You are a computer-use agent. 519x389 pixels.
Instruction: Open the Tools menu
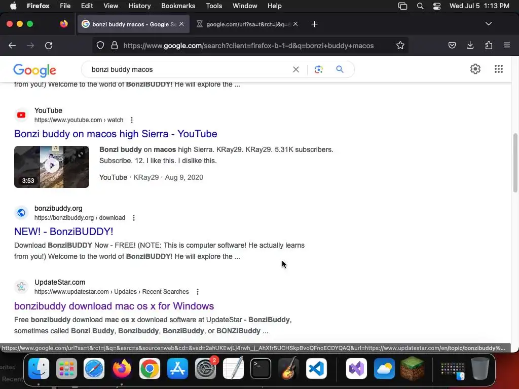point(214,6)
